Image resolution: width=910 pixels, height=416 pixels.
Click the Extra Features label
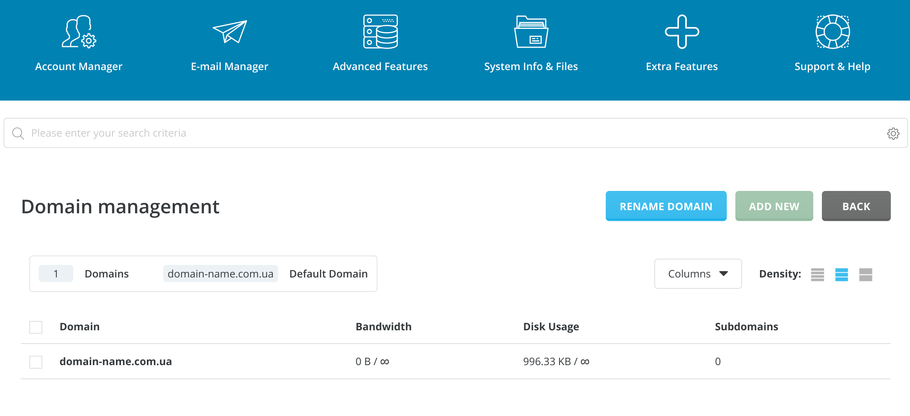[682, 67]
